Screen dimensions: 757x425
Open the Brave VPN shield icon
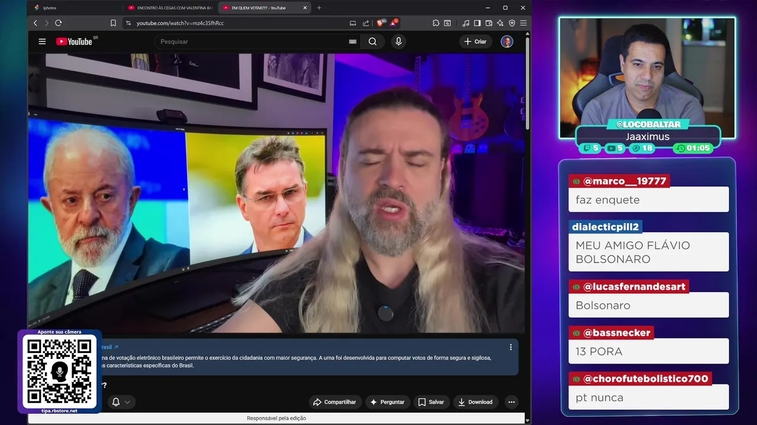512,23
